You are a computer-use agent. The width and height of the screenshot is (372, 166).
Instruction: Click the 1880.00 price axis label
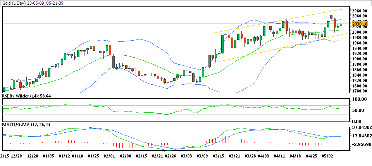pos(360,64)
